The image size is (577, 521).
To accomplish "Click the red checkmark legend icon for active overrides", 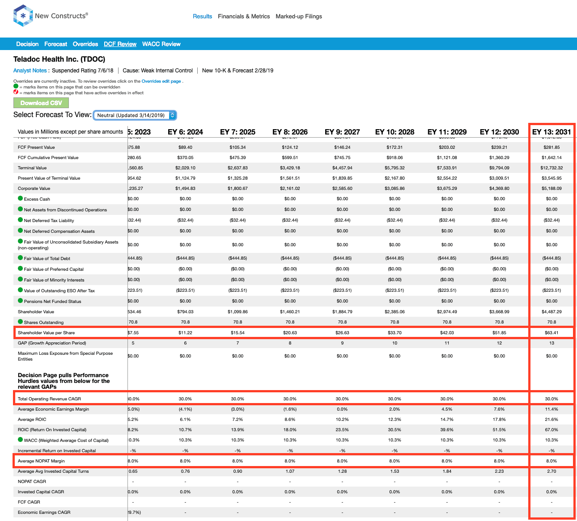I will [x=16, y=92].
